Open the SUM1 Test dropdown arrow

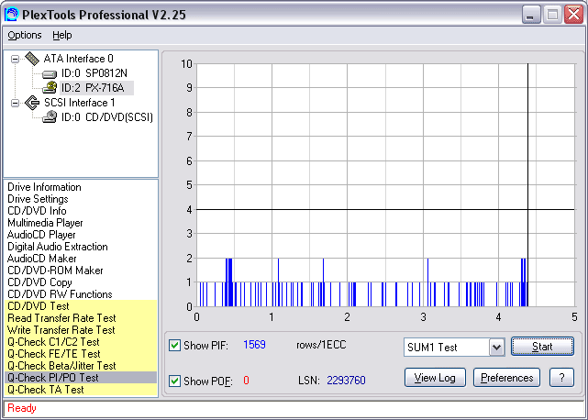coord(496,348)
